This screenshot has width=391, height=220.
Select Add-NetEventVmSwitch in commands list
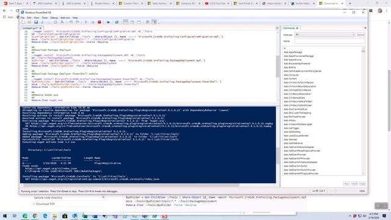(295, 166)
